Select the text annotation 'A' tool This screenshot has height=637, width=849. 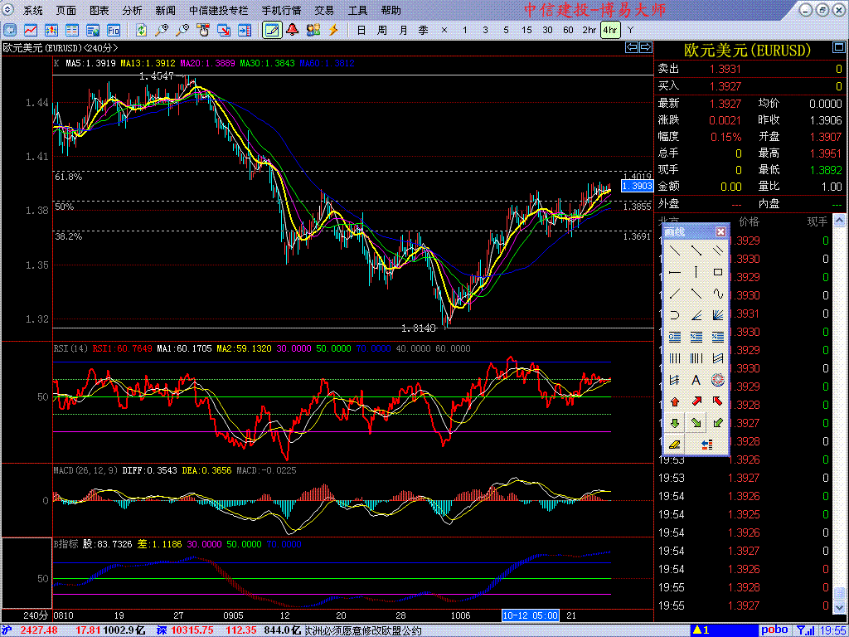[x=696, y=380]
